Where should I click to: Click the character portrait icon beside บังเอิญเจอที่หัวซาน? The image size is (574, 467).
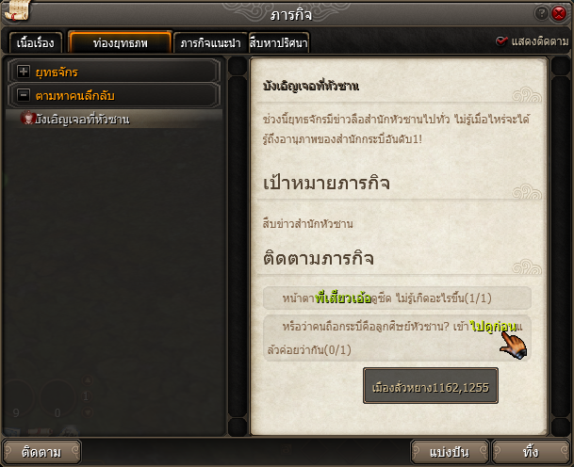(x=27, y=118)
